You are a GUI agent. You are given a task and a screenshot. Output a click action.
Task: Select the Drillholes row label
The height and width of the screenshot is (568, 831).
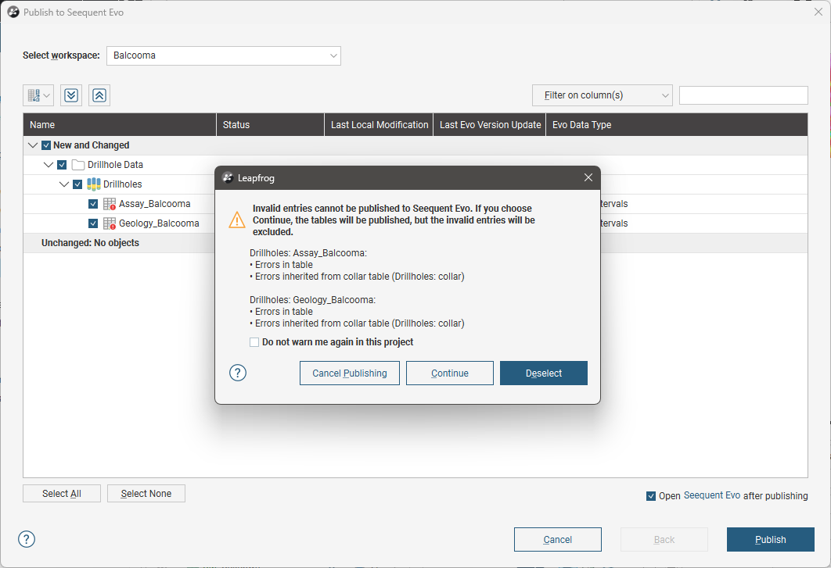tap(122, 184)
